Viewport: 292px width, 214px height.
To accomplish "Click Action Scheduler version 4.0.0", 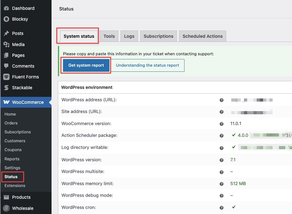I will coord(243,135).
